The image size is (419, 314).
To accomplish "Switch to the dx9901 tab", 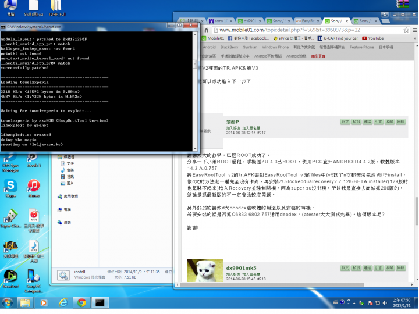I will pos(250,21).
